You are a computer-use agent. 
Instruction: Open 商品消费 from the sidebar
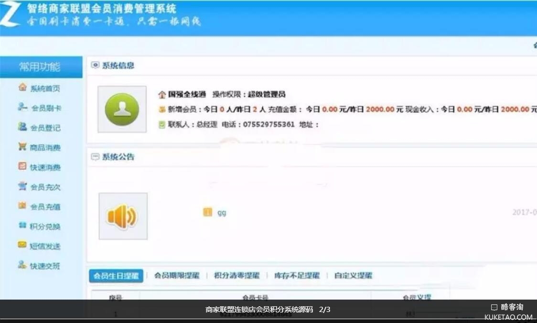[45, 148]
